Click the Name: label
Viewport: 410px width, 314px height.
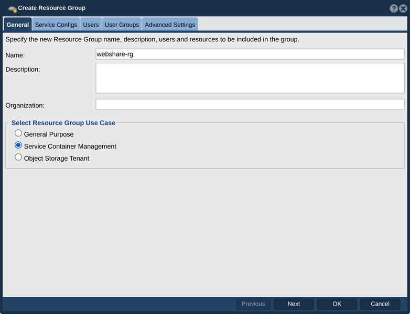coord(15,55)
